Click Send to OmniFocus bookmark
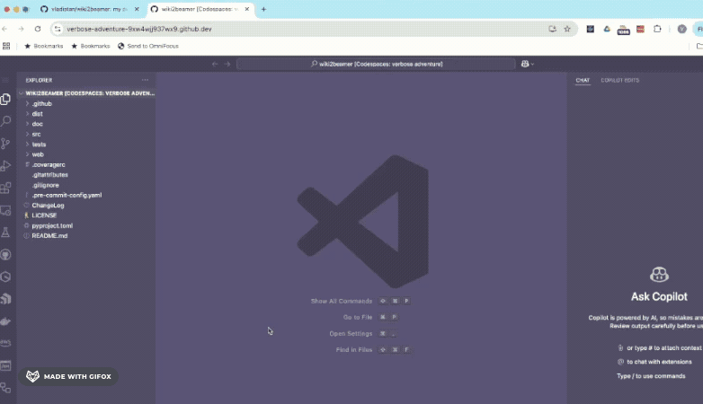 click(148, 46)
